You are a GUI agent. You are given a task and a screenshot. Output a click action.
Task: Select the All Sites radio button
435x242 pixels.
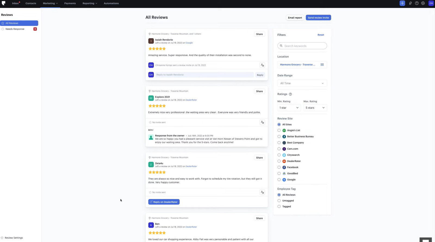click(279, 125)
